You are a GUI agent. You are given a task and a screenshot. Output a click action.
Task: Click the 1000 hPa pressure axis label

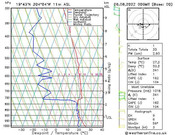[7, 126]
